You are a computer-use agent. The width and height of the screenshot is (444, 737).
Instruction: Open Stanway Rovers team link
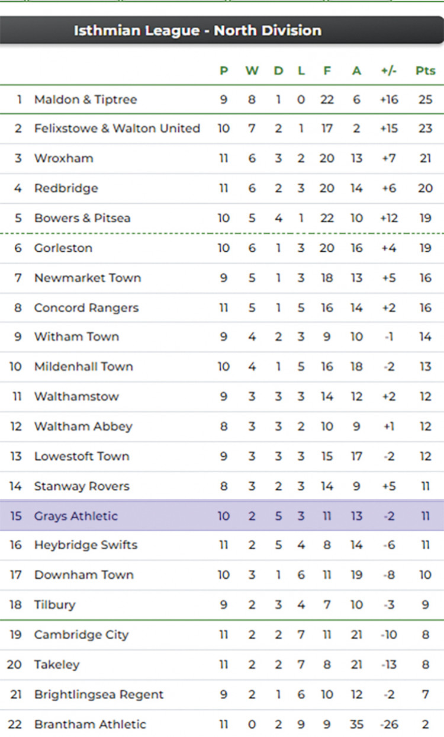coord(82,486)
